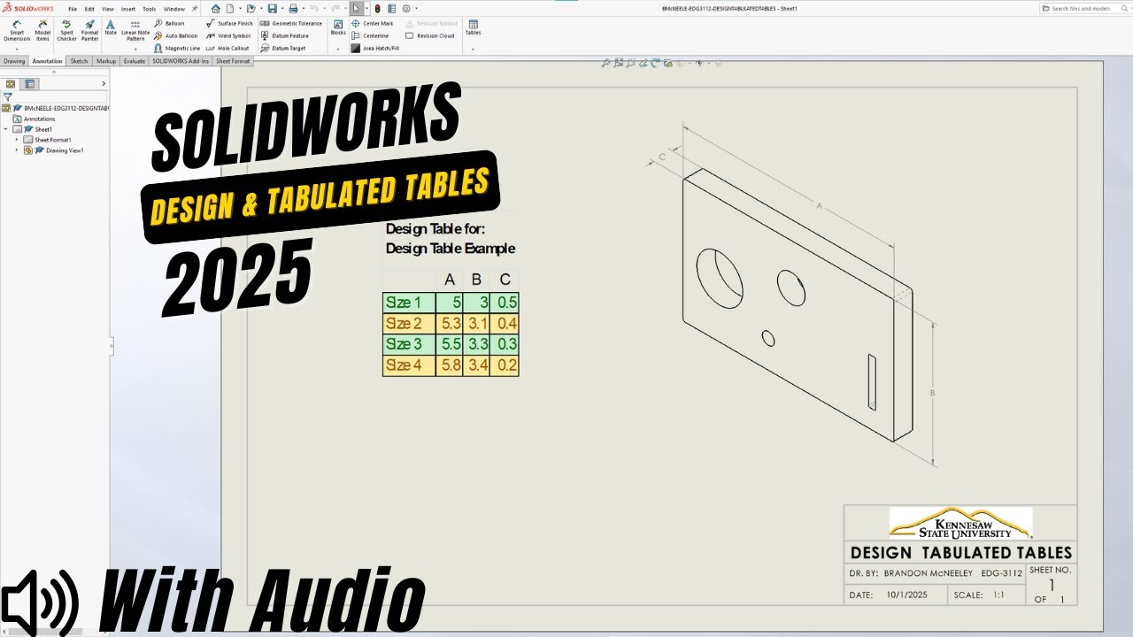This screenshot has height=637, width=1133.
Task: Expand the Sheet Format1 tree node
Action: [x=17, y=140]
